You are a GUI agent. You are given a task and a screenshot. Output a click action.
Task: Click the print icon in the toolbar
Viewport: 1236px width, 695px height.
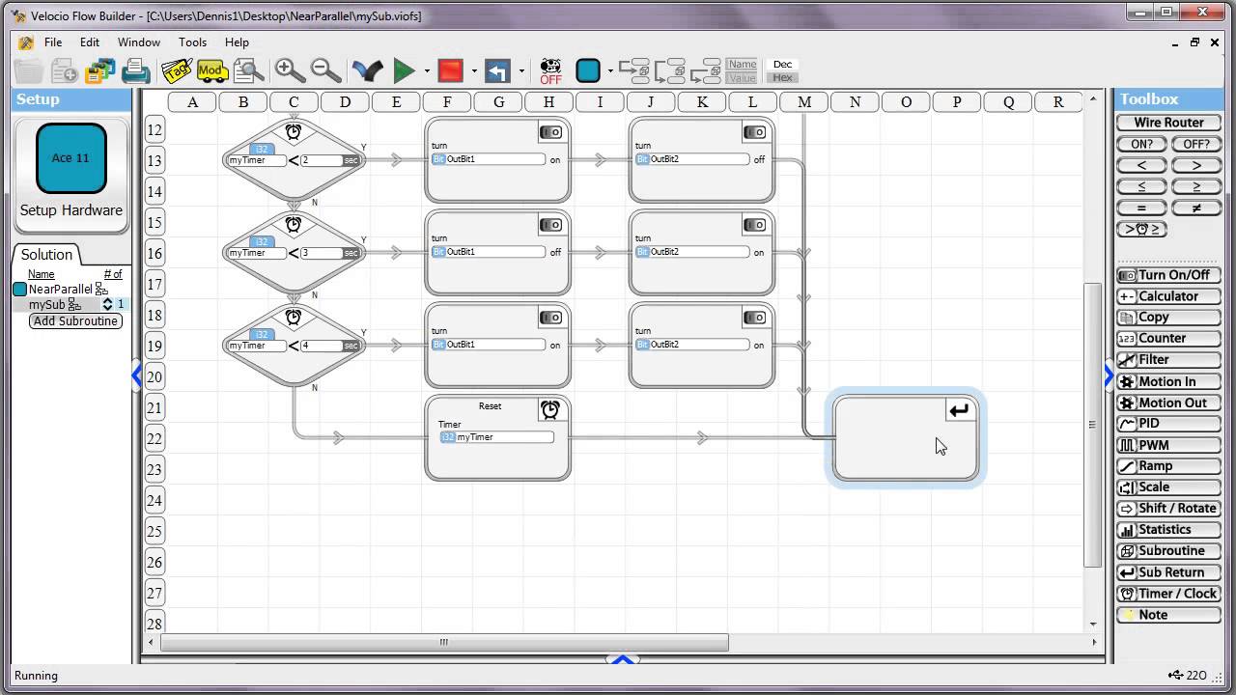[136, 70]
